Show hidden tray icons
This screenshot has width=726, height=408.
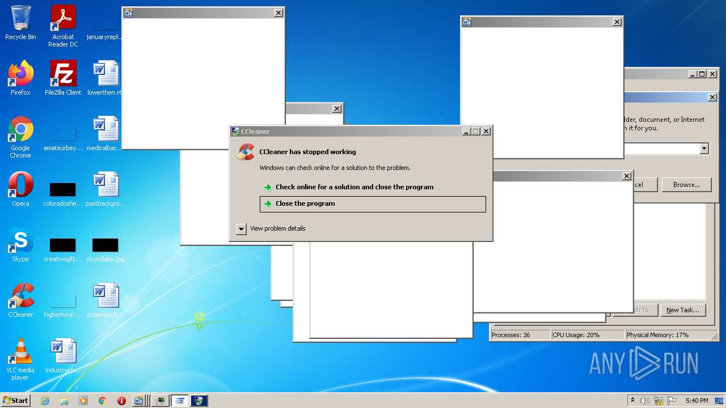click(632, 401)
